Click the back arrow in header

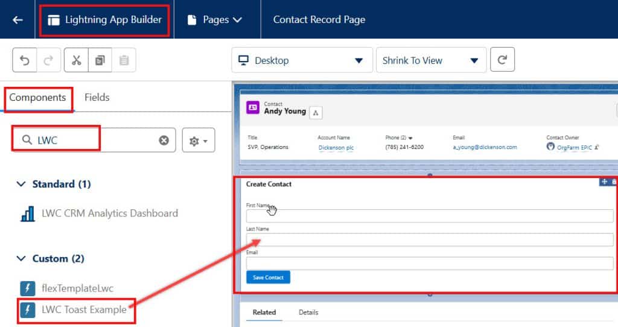(x=18, y=20)
